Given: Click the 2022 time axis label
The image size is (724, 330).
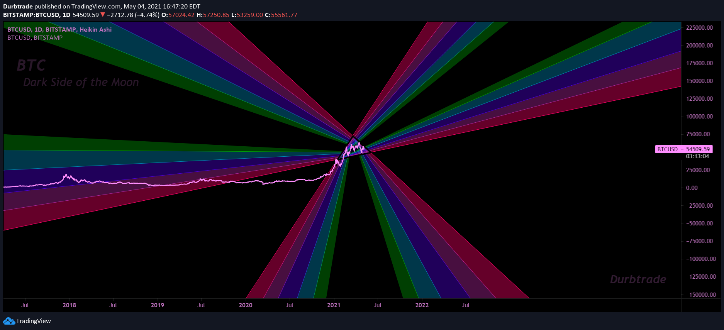Looking at the screenshot, I should [x=422, y=305].
